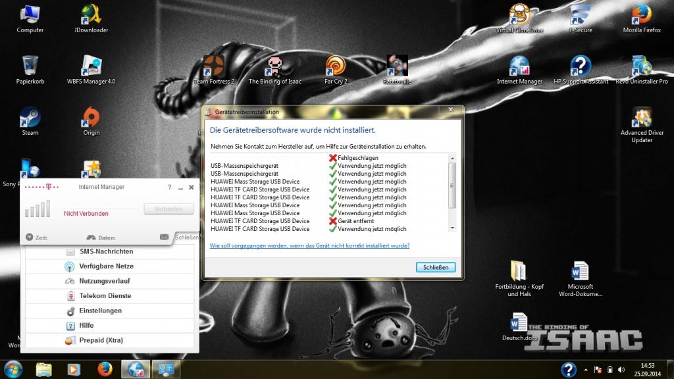Click the HP help question mark in the taskbar
The image size is (674, 379).
click(x=568, y=370)
